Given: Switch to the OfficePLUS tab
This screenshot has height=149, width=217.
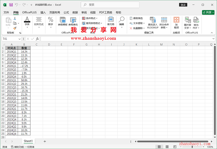Looking at the screenshot, I should [x=29, y=12].
